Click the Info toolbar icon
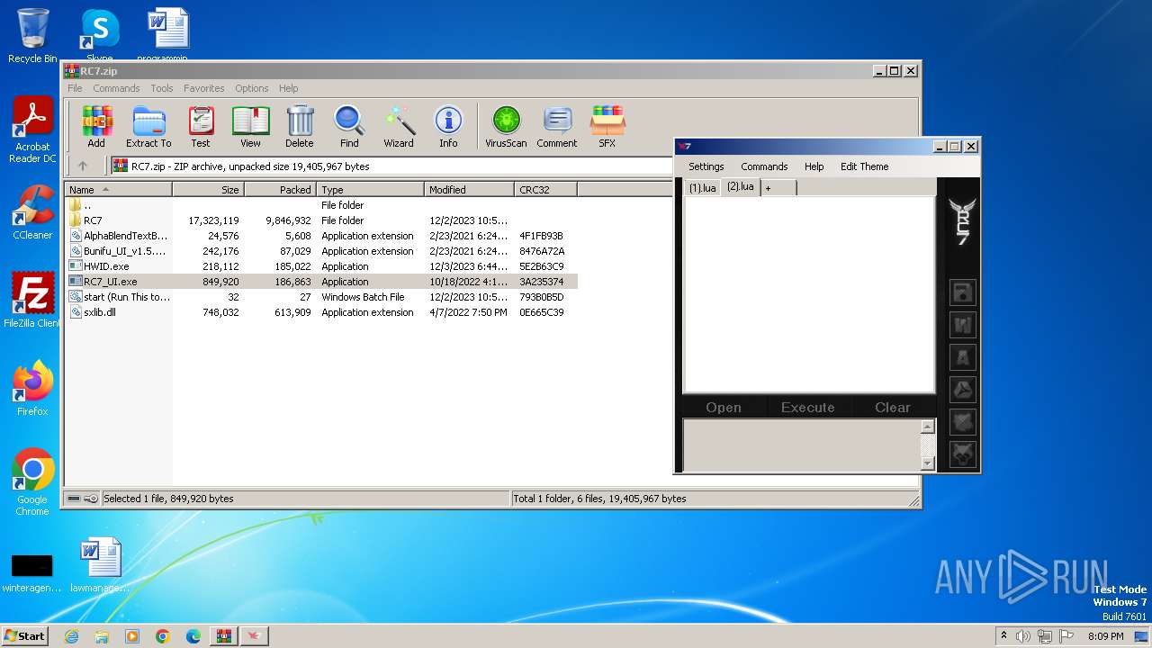 [448, 126]
